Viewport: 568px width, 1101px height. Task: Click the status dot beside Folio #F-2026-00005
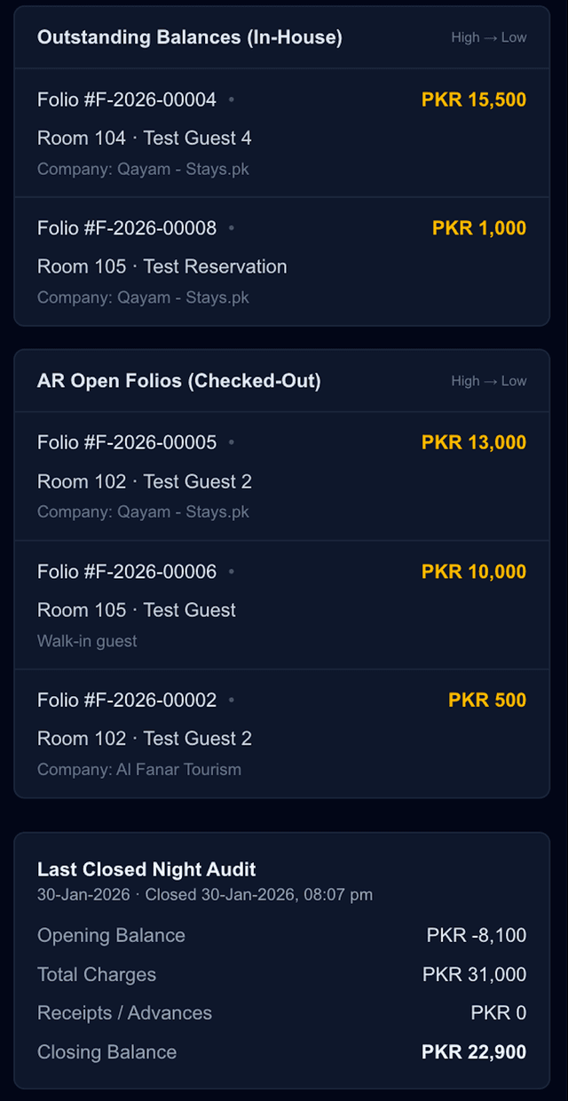(x=230, y=442)
